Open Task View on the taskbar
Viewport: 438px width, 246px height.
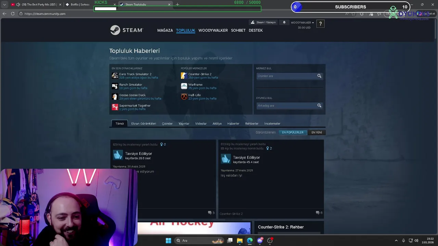tap(230, 241)
